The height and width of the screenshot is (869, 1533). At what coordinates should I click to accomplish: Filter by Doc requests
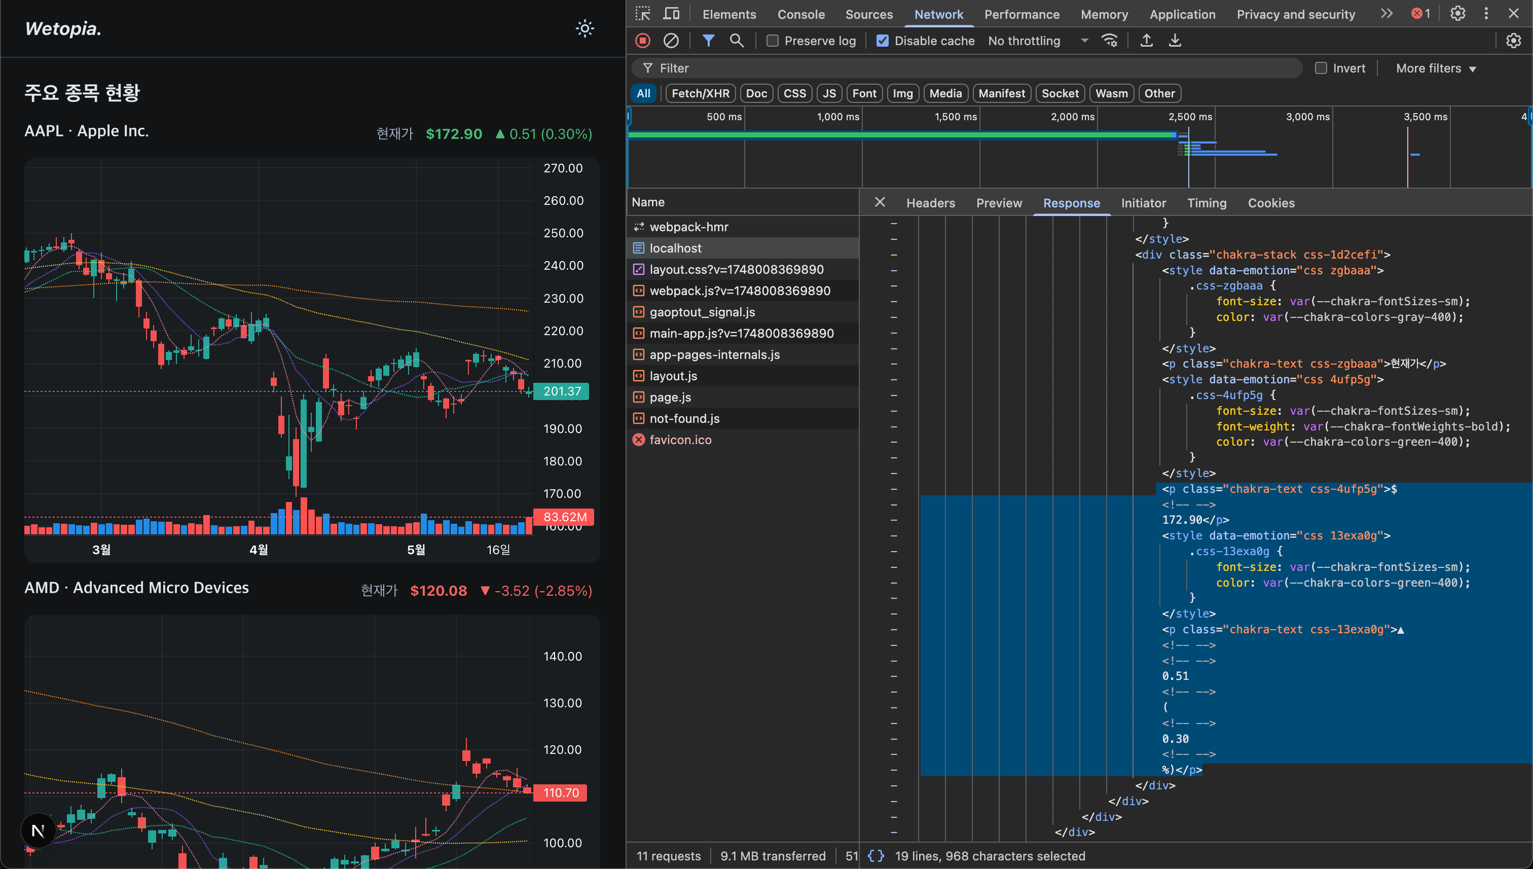click(757, 93)
